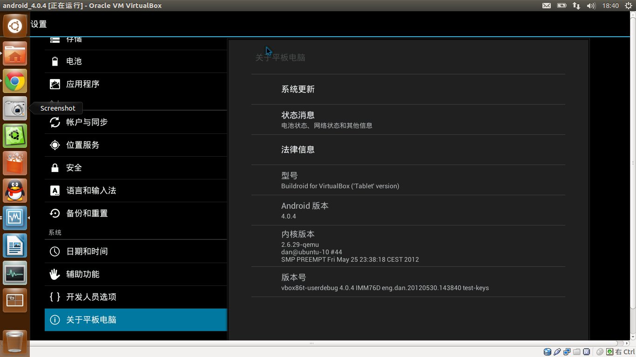Open the 日期和时间 settings category
636x357 pixels.
tap(135, 251)
